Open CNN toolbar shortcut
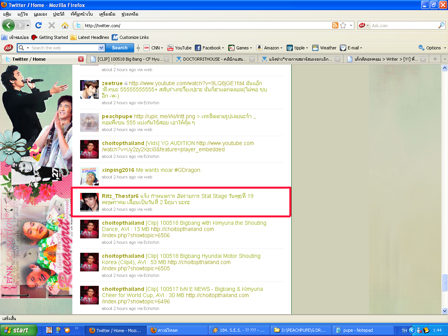448x336 pixels. click(x=153, y=48)
